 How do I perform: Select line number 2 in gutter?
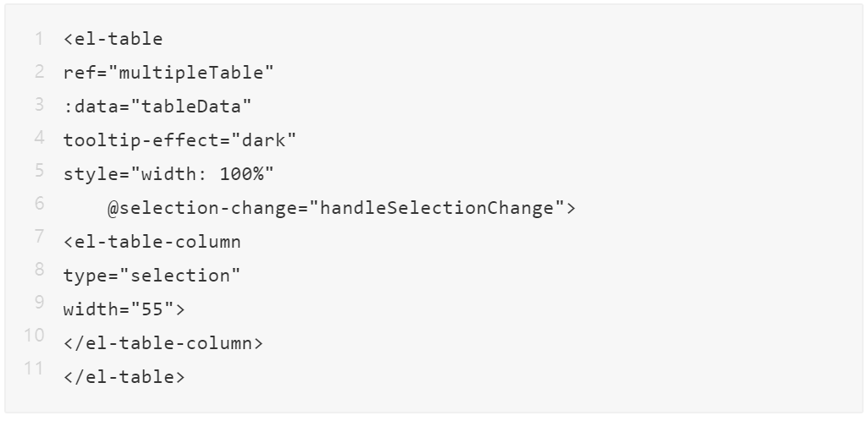point(40,71)
